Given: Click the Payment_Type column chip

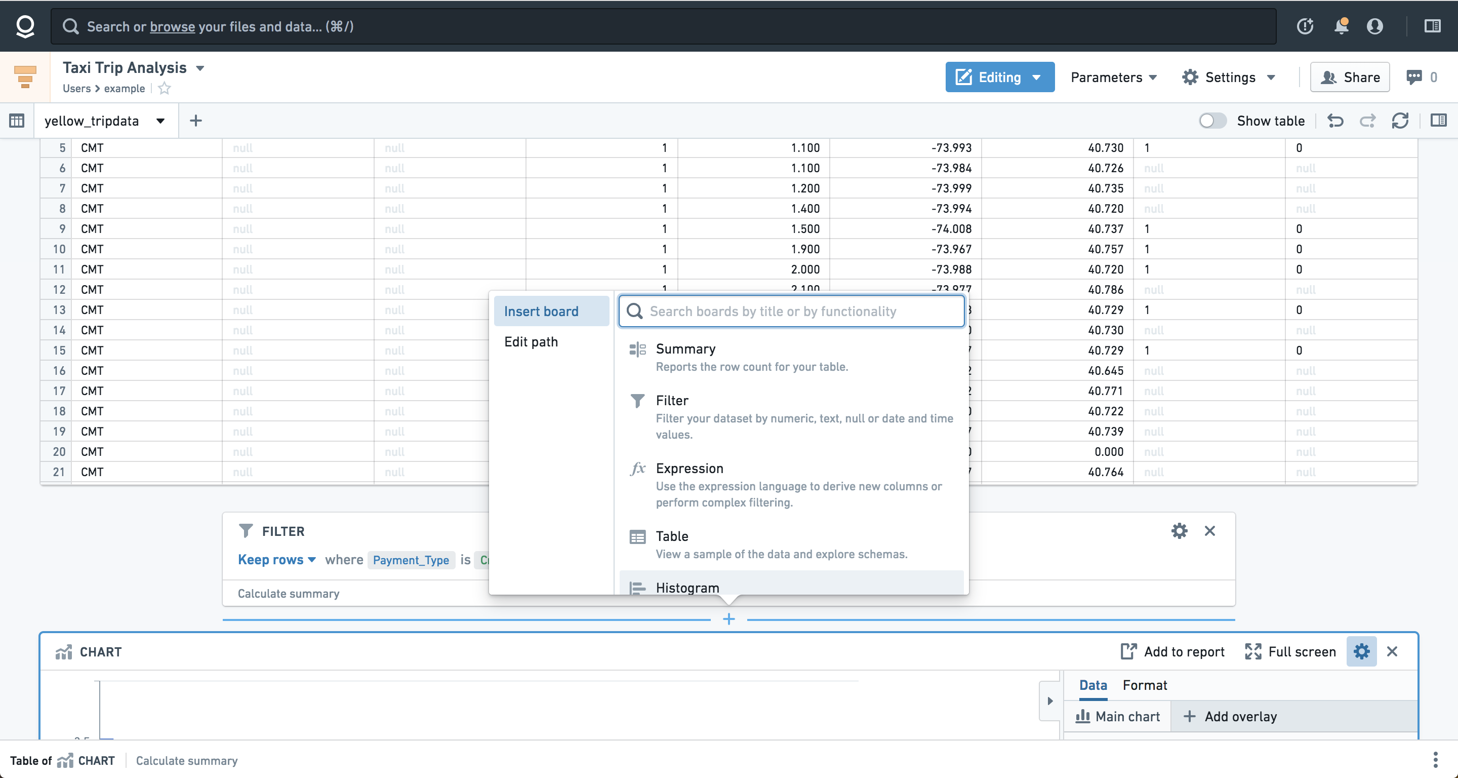Looking at the screenshot, I should coord(411,559).
